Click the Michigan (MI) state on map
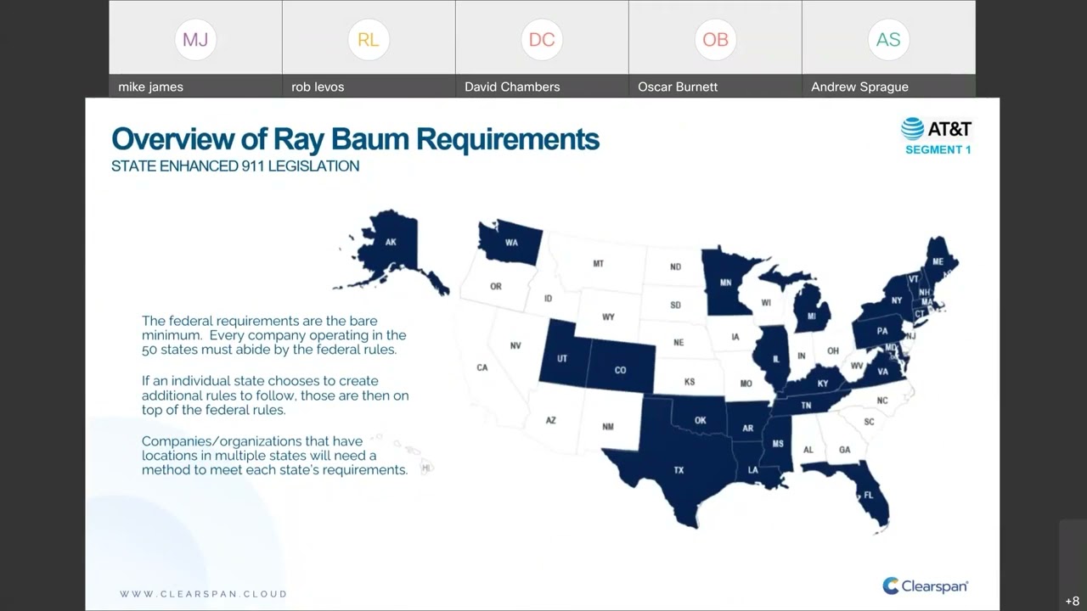 (x=813, y=317)
